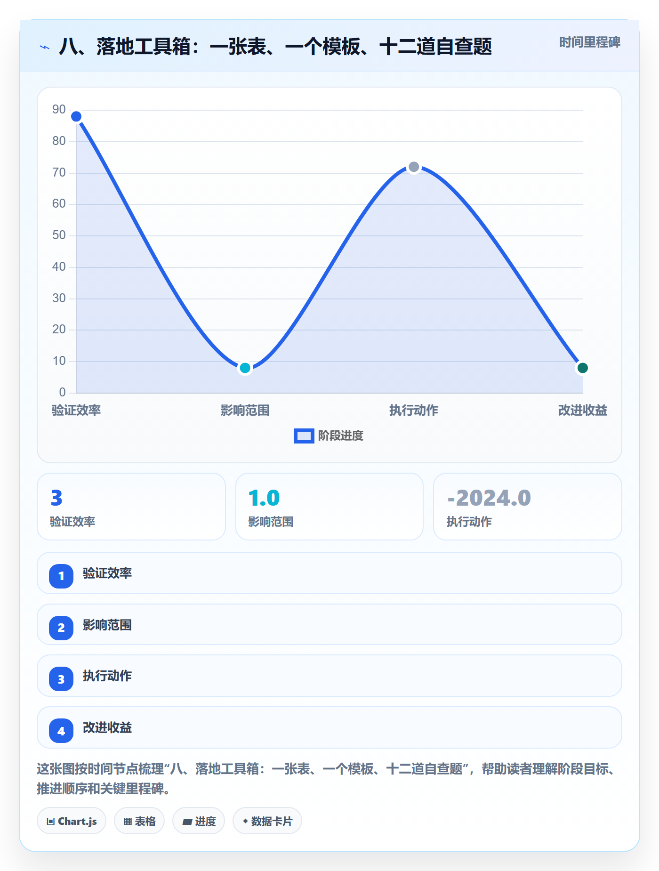Click the 验证效率 text in list row 1

[x=107, y=573]
